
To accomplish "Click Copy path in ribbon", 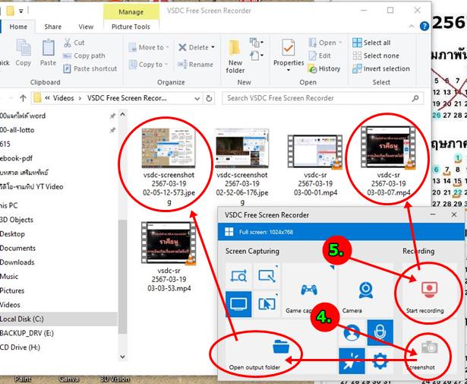I will 84,56.
